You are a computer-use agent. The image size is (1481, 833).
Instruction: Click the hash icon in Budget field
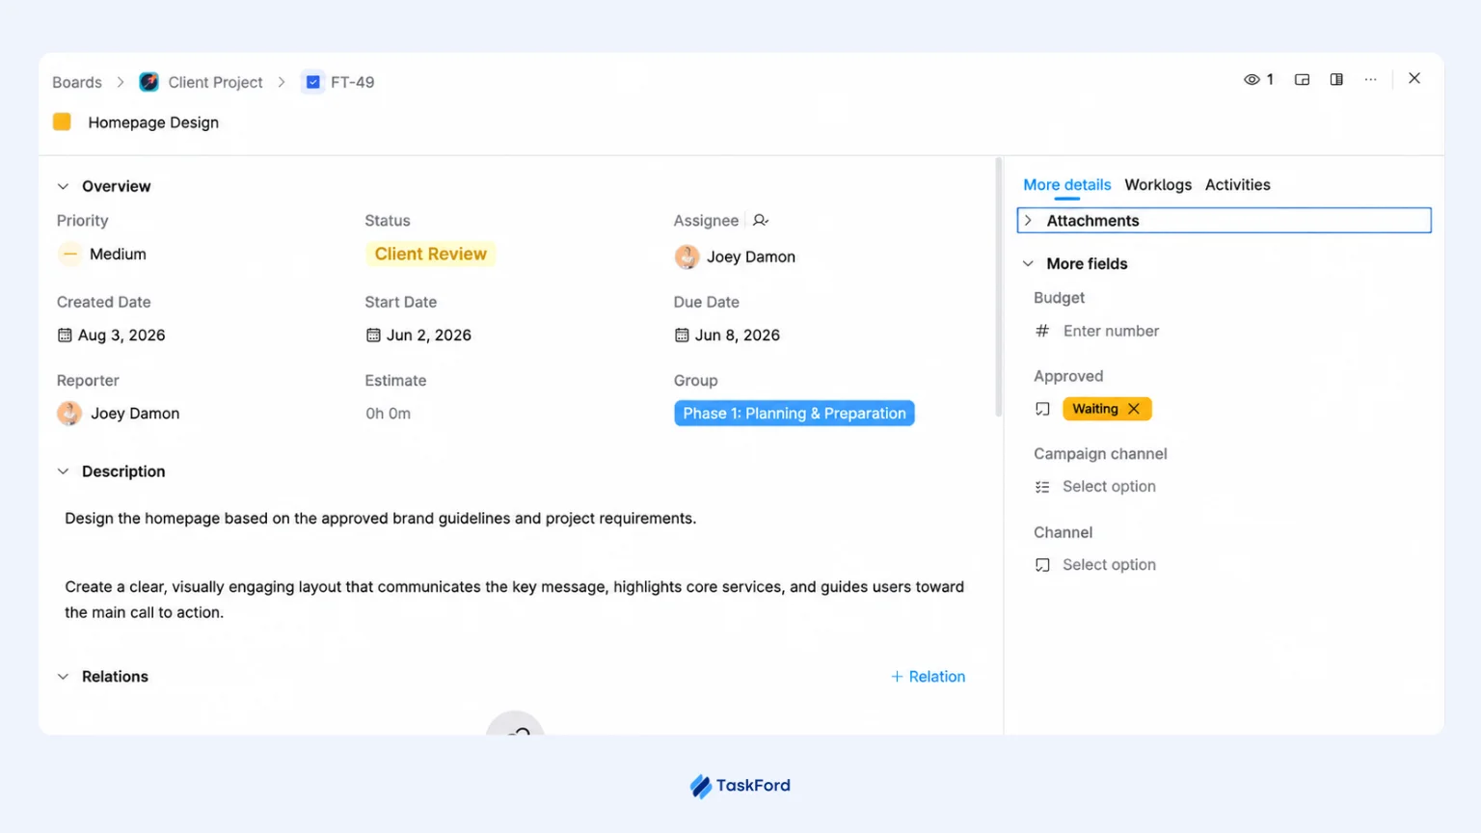pos(1042,331)
